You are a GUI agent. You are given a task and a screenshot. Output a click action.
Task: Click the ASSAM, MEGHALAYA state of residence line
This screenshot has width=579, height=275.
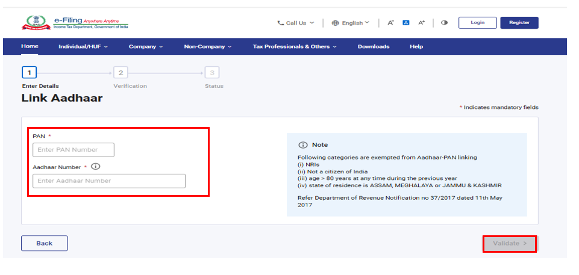(399, 185)
